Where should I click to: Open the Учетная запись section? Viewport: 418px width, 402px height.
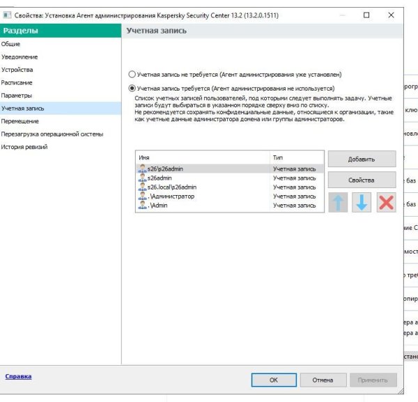[x=61, y=108]
